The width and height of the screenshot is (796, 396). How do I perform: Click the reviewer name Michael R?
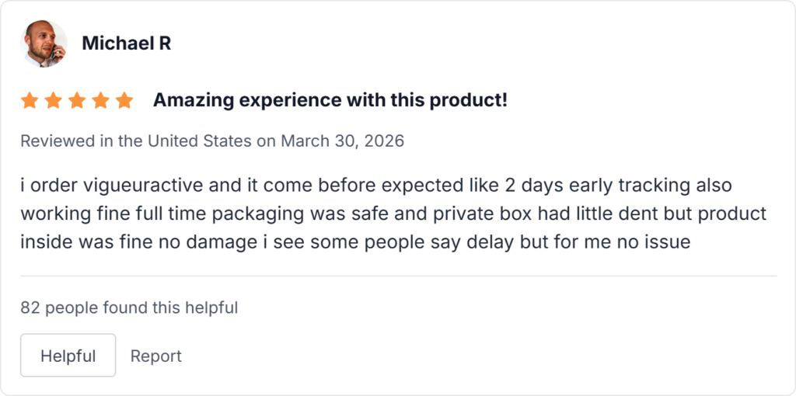click(x=126, y=43)
